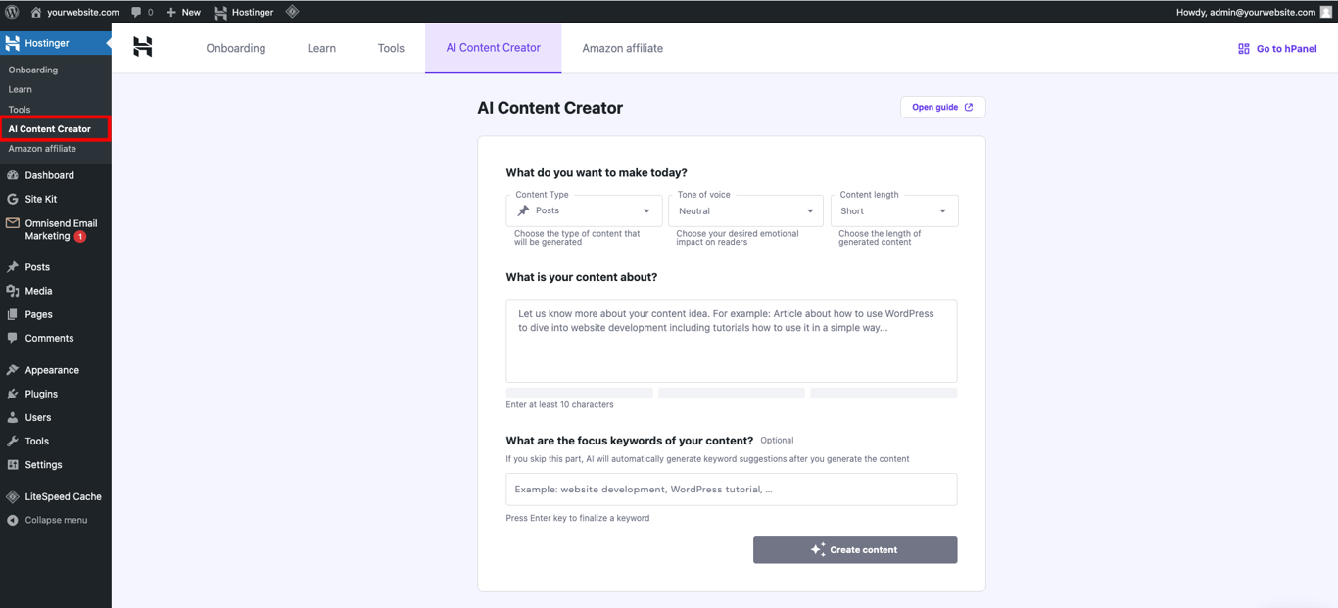Click the Posts pin icon in the sidebar

click(13, 266)
